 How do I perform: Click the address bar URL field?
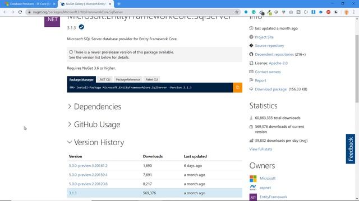pyautogui.click(x=133, y=12)
